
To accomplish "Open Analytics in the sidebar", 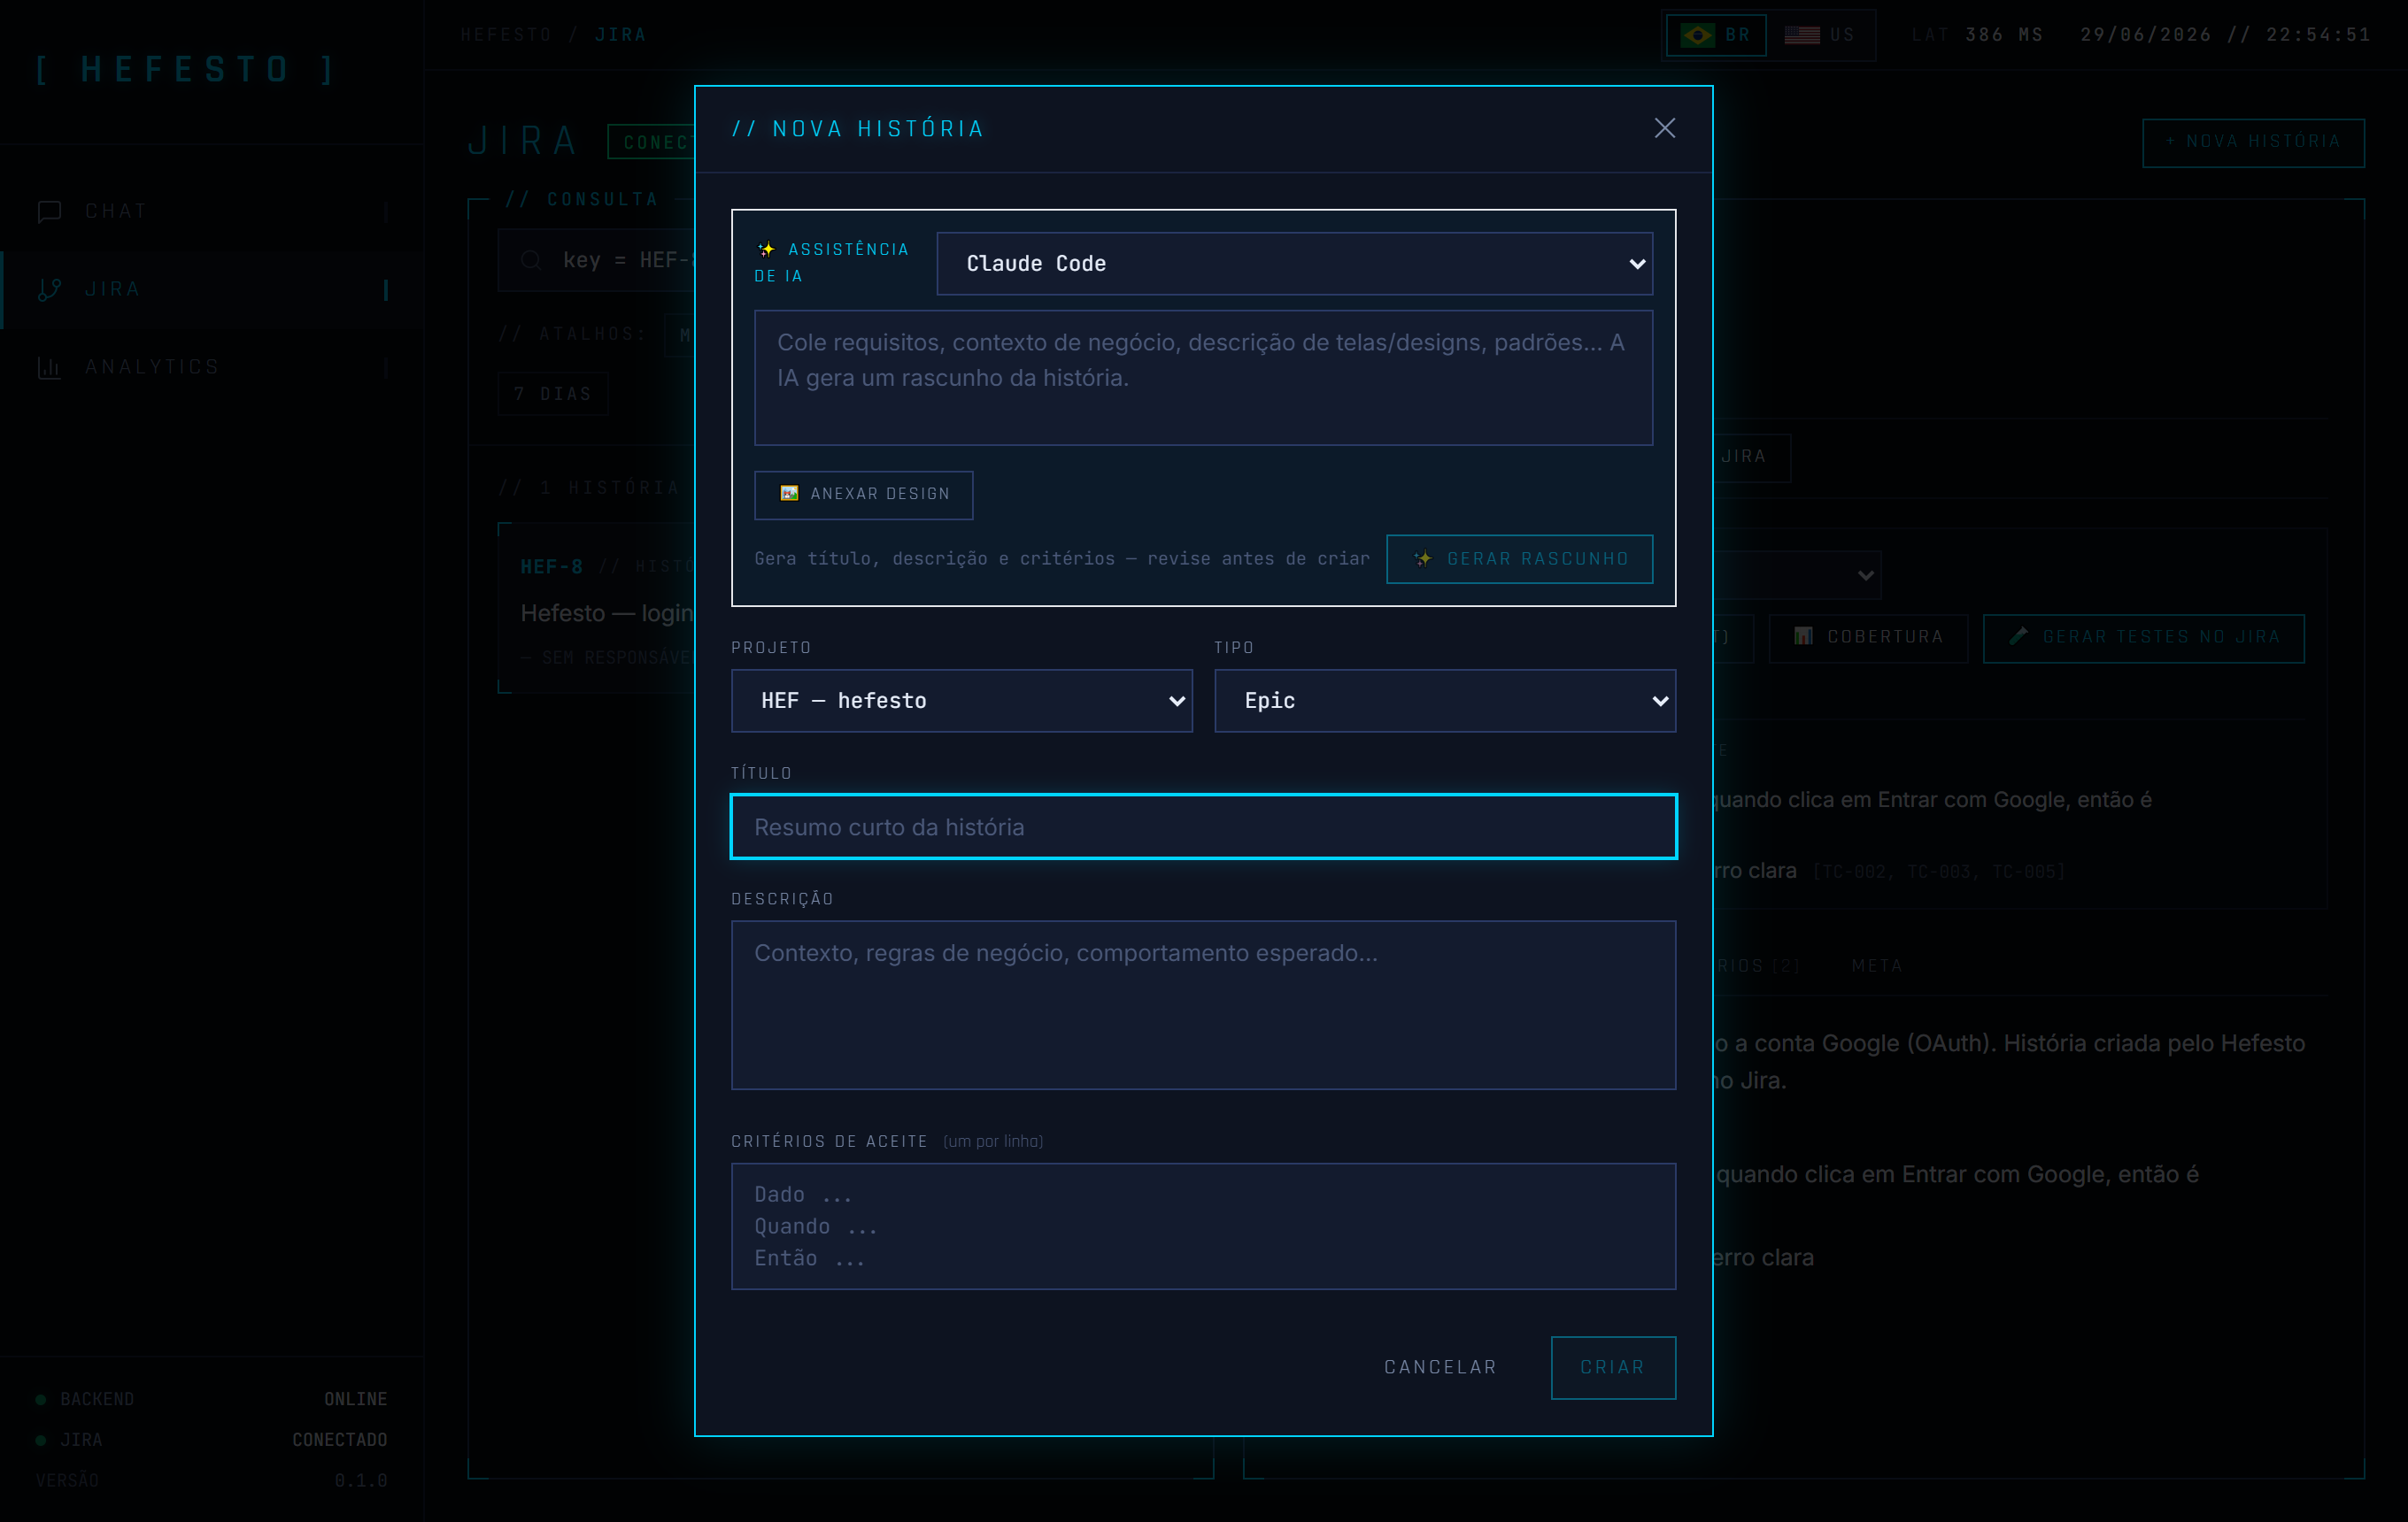I will coord(211,368).
